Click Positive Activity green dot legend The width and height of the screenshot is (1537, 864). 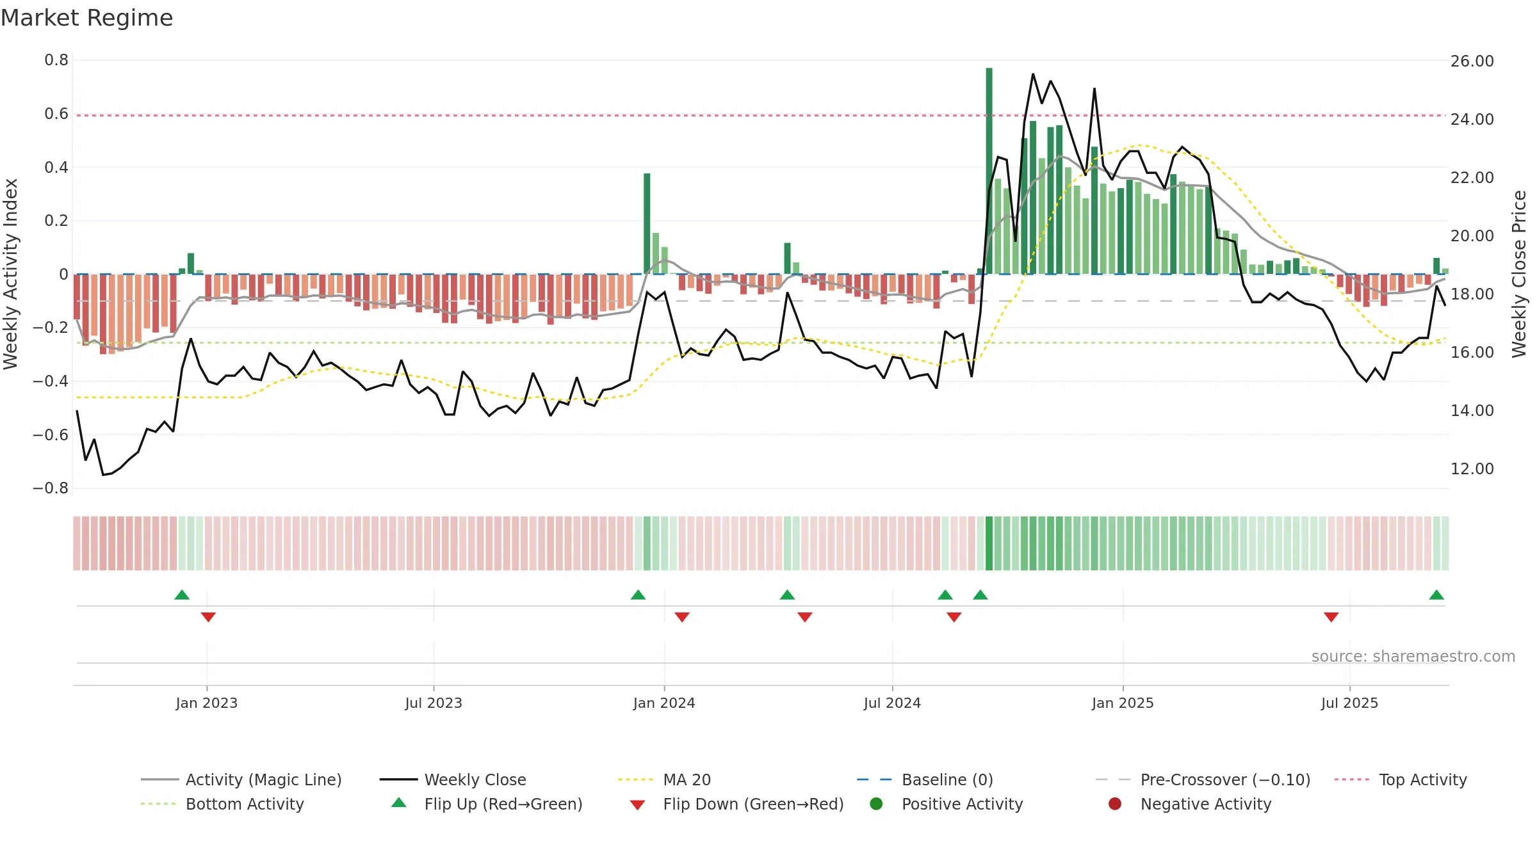pos(876,804)
